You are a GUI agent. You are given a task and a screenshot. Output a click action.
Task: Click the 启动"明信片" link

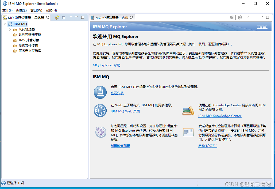point(208,146)
